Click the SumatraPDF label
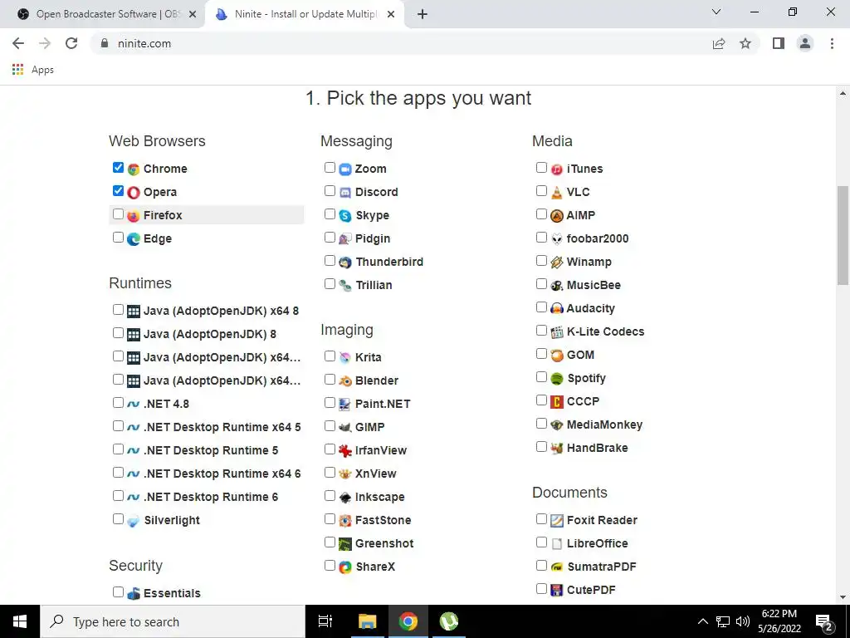Image resolution: width=850 pixels, height=638 pixels. [x=602, y=567]
